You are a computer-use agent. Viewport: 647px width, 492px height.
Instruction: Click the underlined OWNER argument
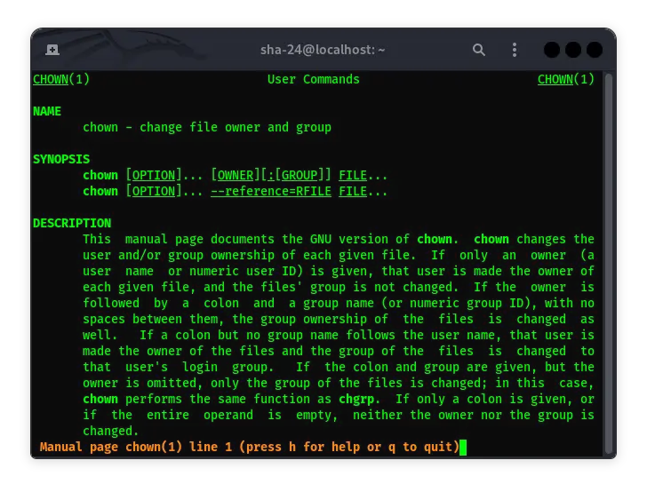pyautogui.click(x=235, y=175)
